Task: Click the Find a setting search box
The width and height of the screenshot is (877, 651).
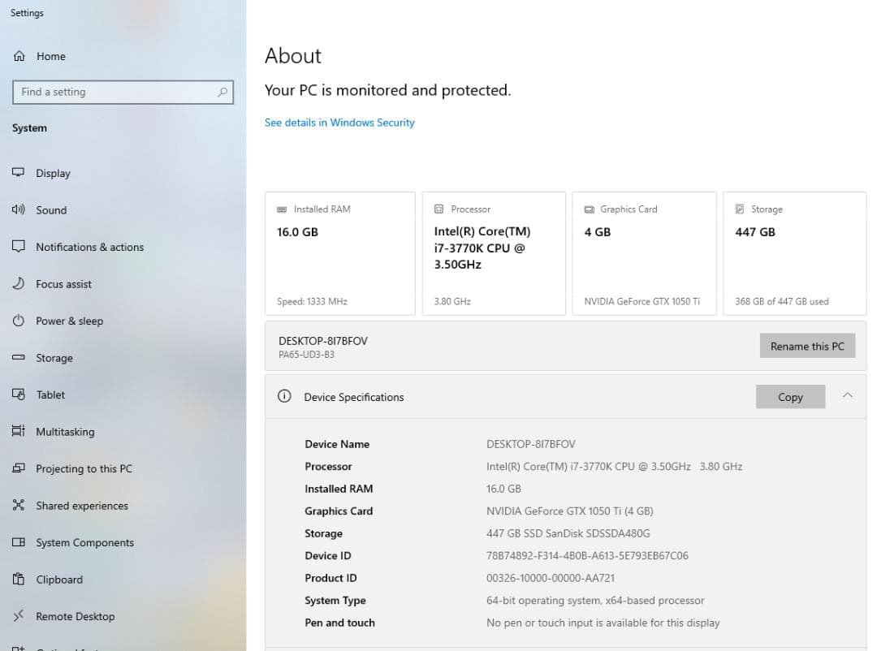Action: click(x=114, y=93)
